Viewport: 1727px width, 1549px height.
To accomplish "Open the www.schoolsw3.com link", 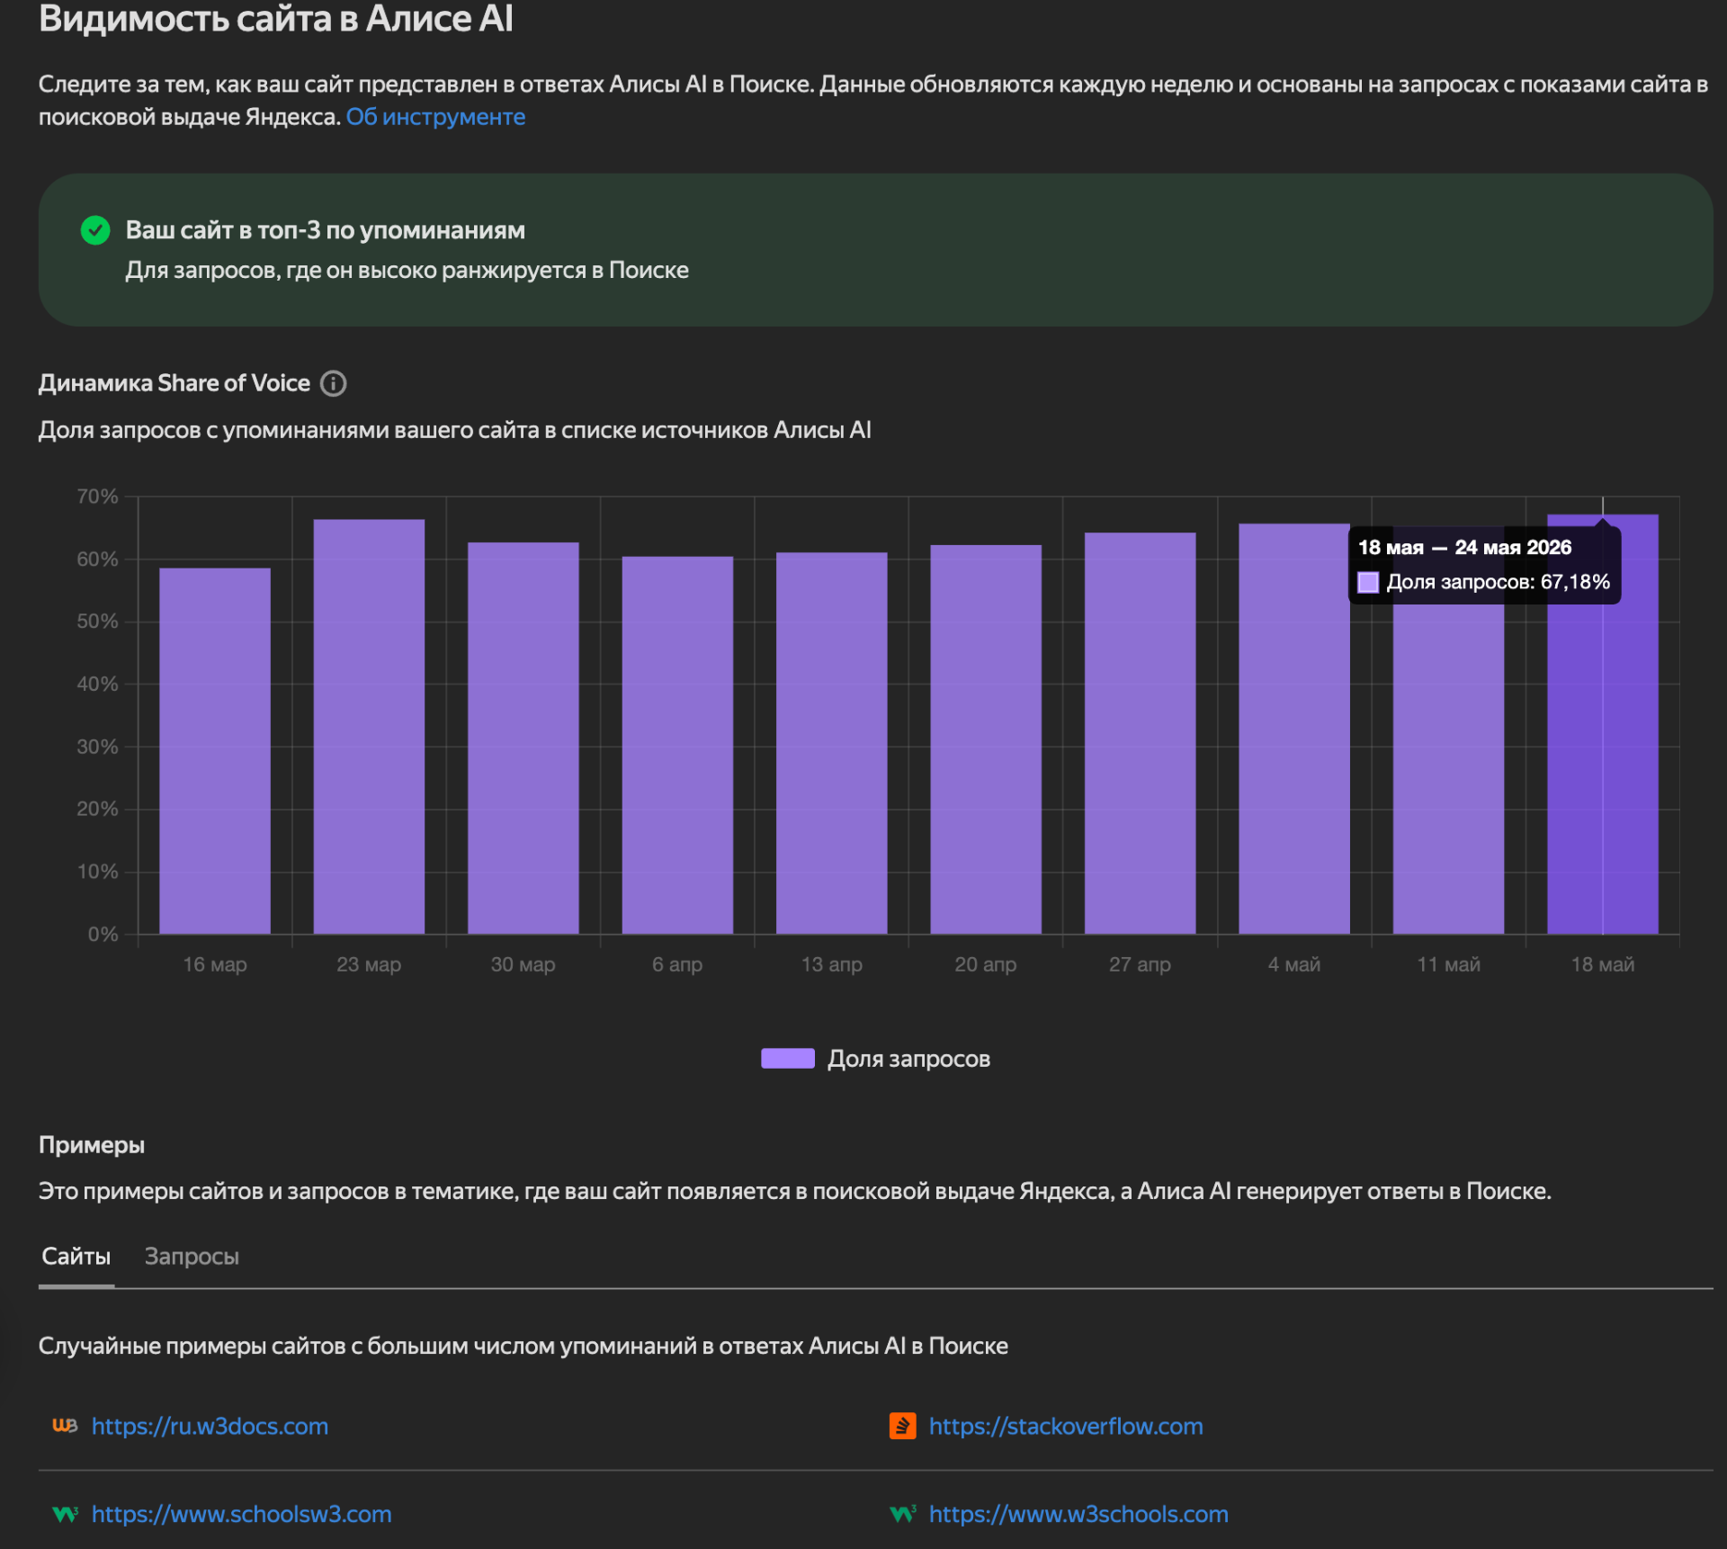I will pos(241,1514).
